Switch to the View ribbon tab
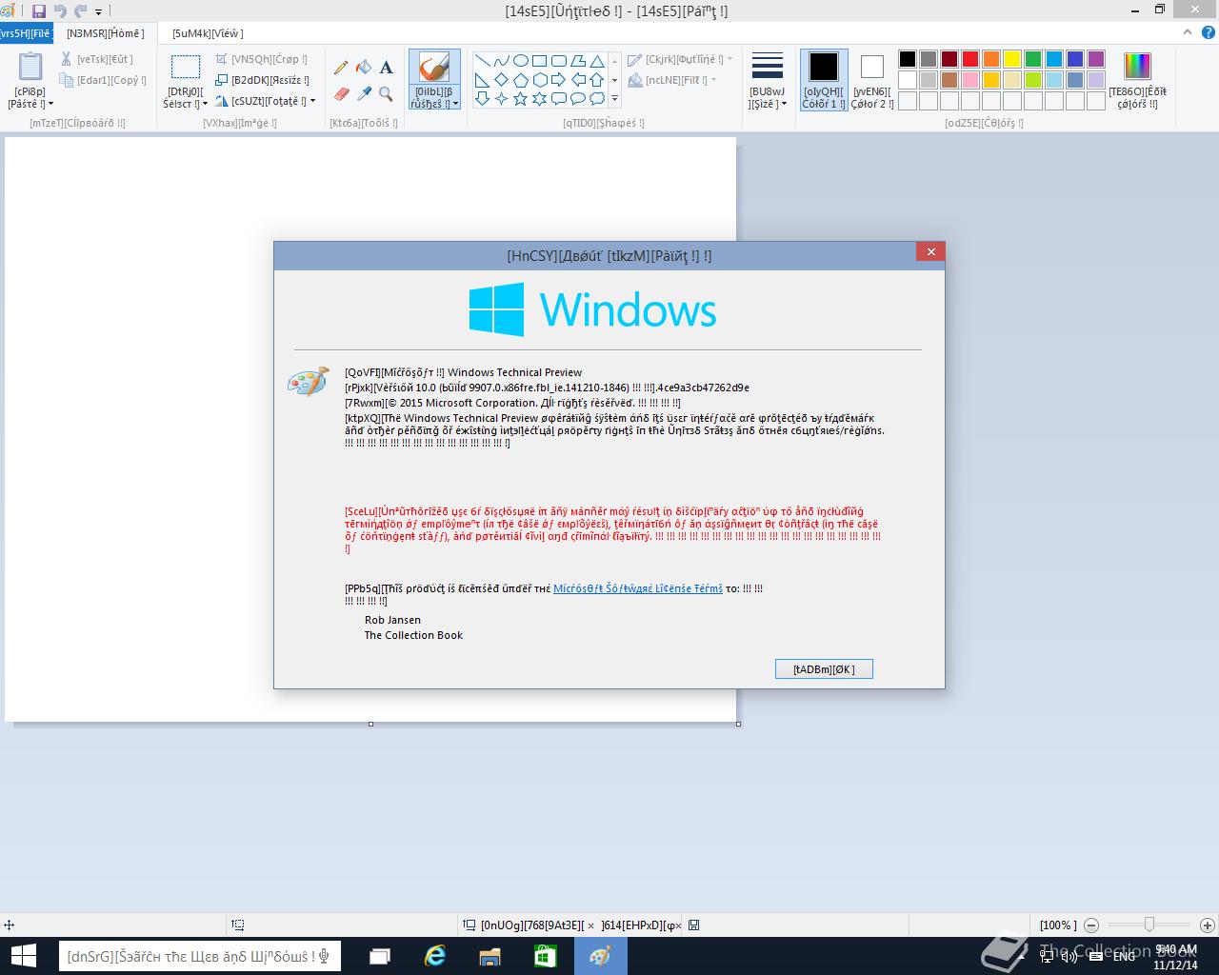 coord(208,33)
